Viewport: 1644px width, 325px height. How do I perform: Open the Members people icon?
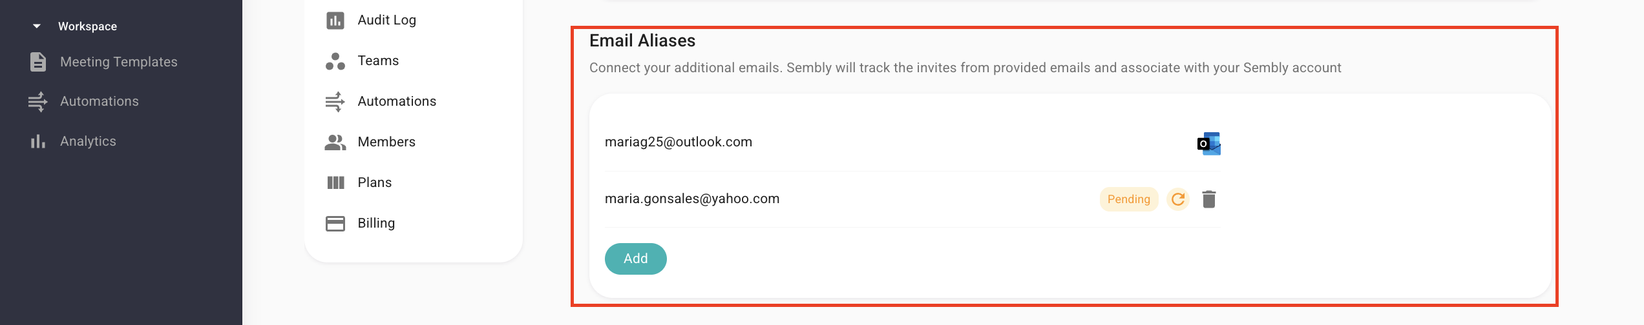coord(335,143)
